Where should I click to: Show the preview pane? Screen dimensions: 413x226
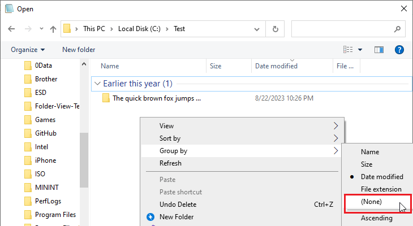pyautogui.click(x=378, y=50)
